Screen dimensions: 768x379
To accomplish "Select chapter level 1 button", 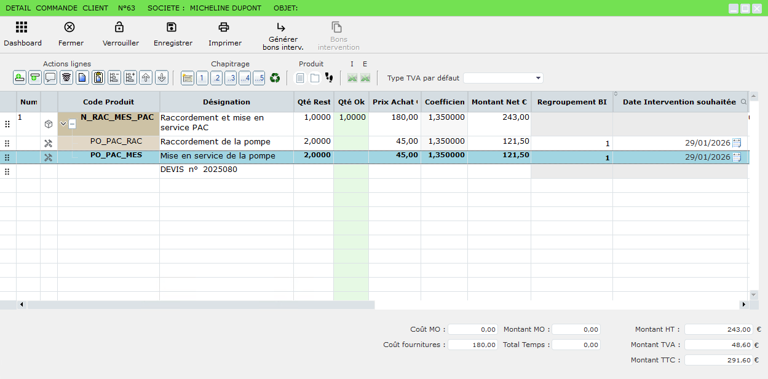I will [x=202, y=78].
